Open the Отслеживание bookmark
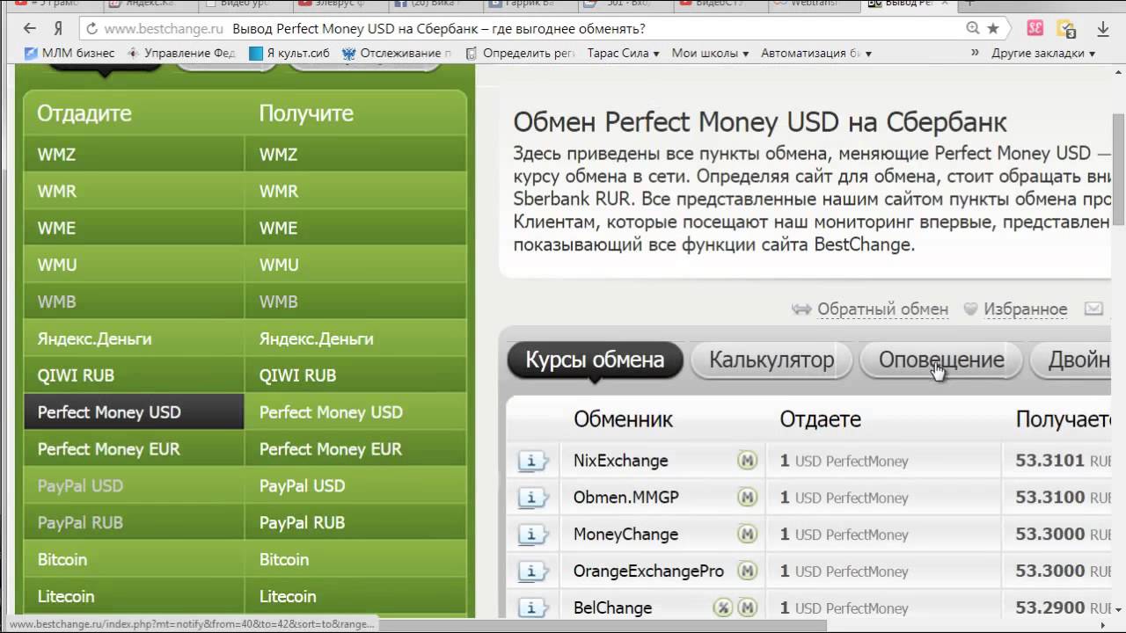Viewport: 1126px width, 633px height. 397,53
